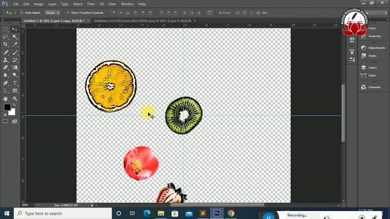Open the Layer menu
Viewport: 390px width, 219px height.
(52, 4)
